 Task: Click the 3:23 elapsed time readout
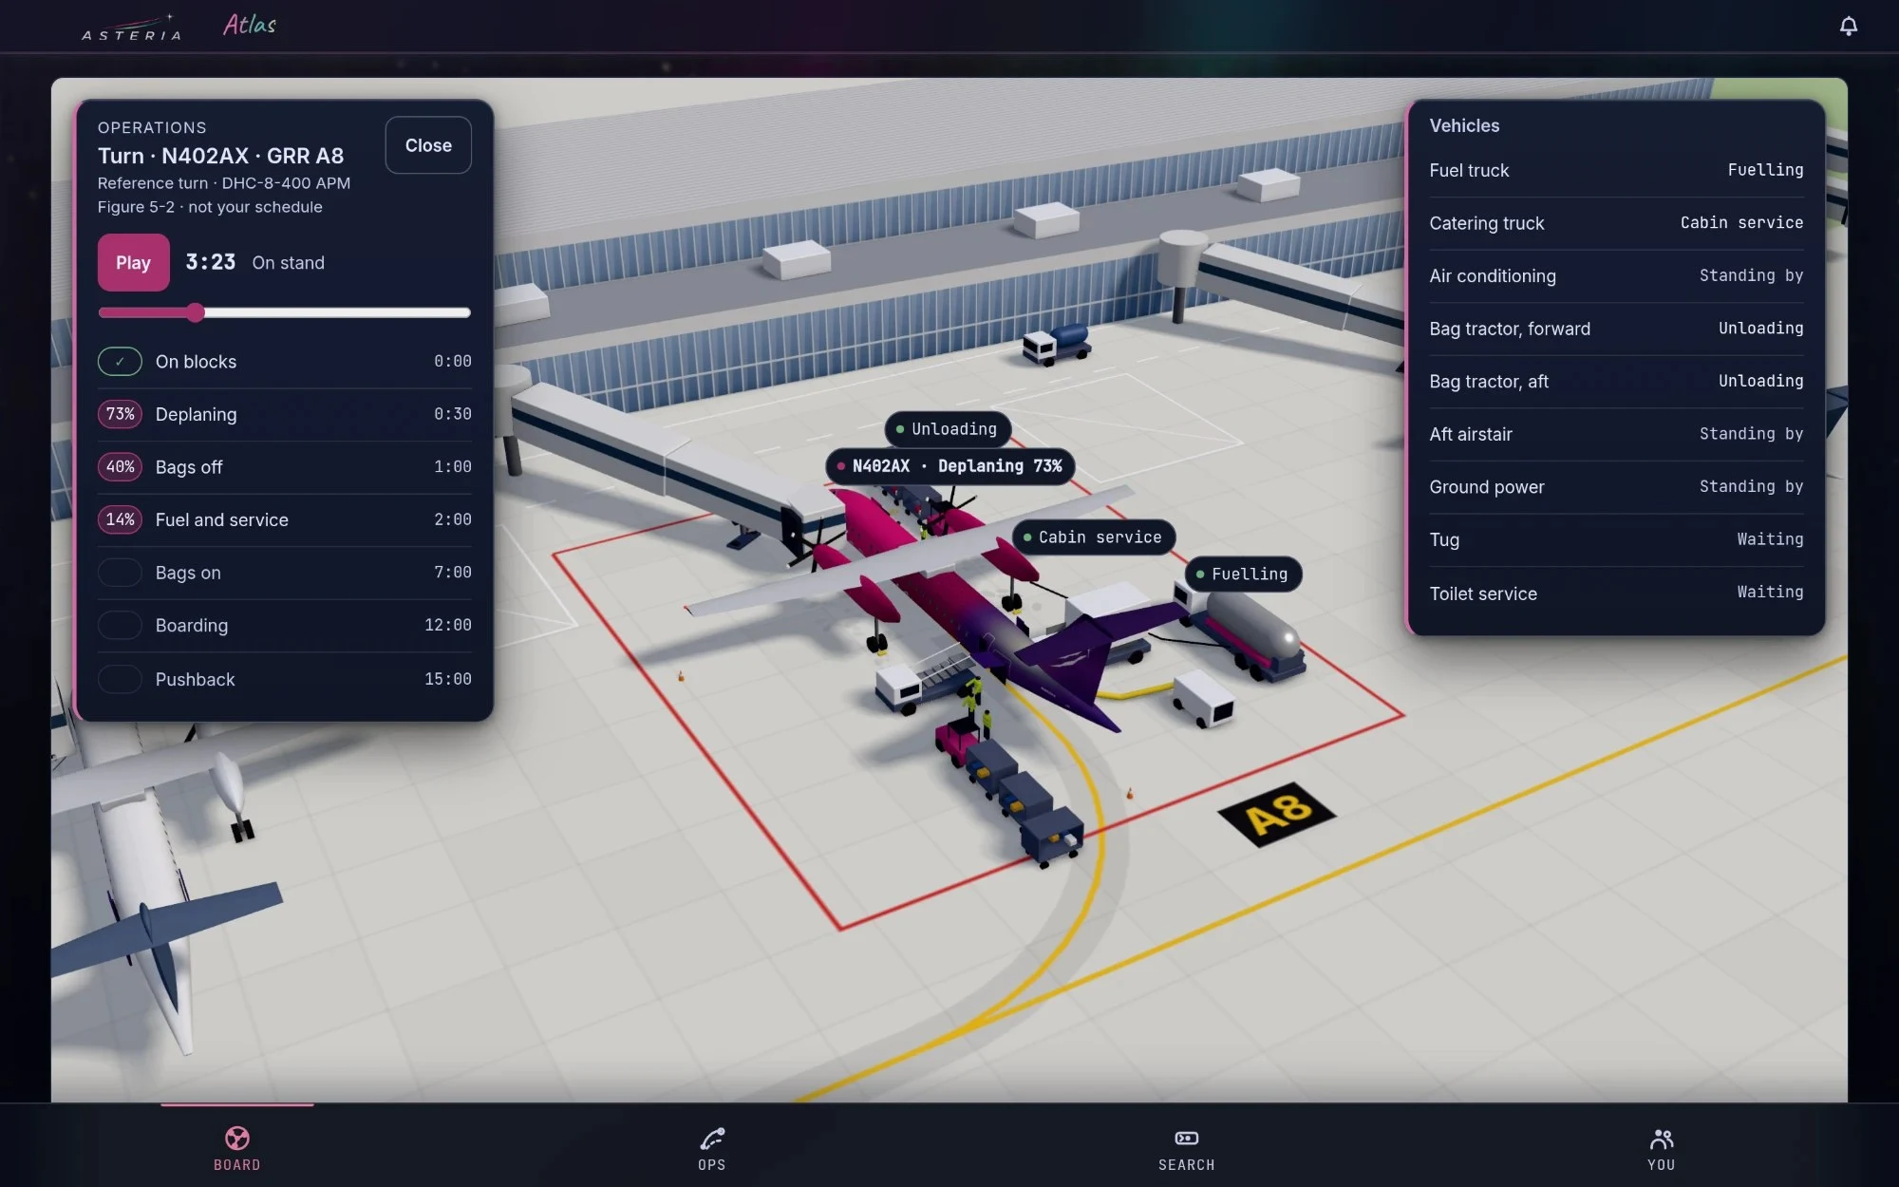pyautogui.click(x=210, y=262)
